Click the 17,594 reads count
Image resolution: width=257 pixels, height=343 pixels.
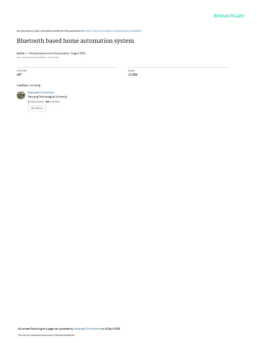(x=133, y=75)
